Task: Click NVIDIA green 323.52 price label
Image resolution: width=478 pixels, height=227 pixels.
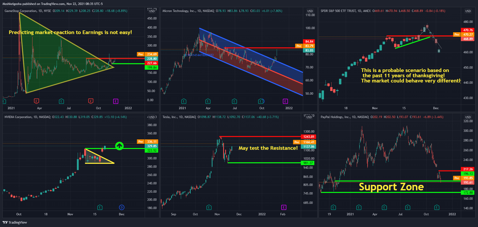Action: tap(152, 151)
